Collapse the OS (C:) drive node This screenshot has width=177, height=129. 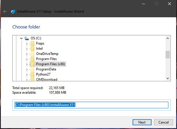coord(21,38)
